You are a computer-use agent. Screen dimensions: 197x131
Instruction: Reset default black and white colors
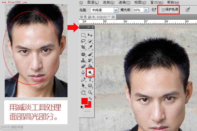tap(82, 107)
